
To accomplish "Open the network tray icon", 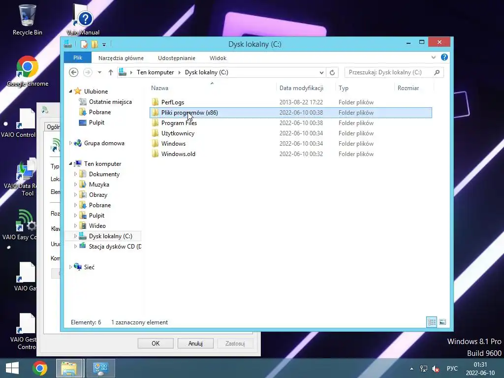I will [424, 369].
